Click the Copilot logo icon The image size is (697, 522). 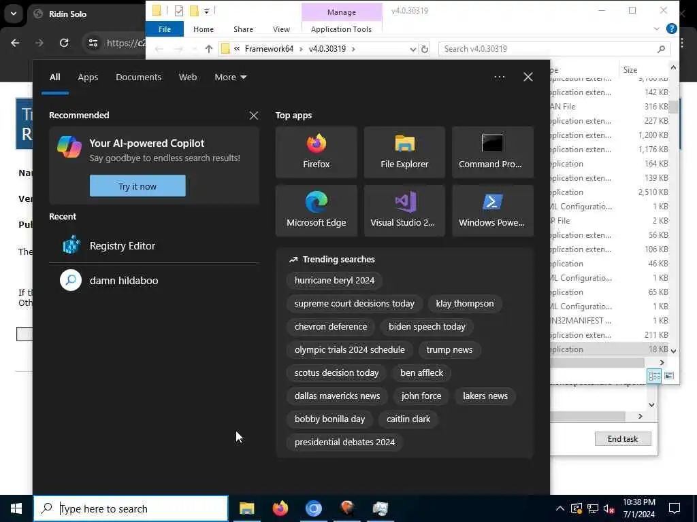pyautogui.click(x=69, y=147)
